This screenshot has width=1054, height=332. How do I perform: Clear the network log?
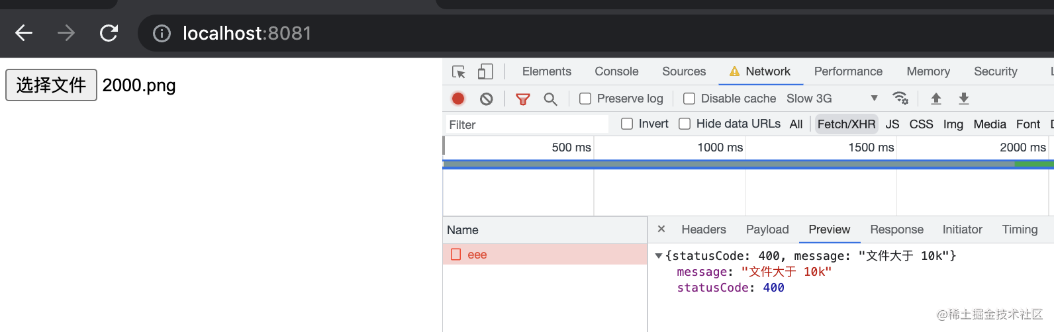(487, 99)
